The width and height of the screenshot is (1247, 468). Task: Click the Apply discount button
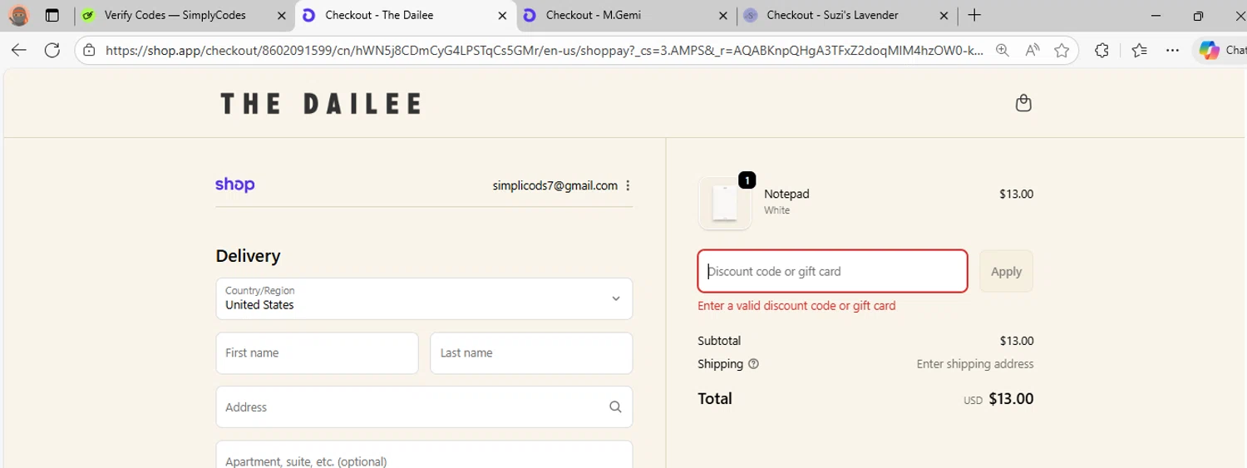pyautogui.click(x=1006, y=271)
